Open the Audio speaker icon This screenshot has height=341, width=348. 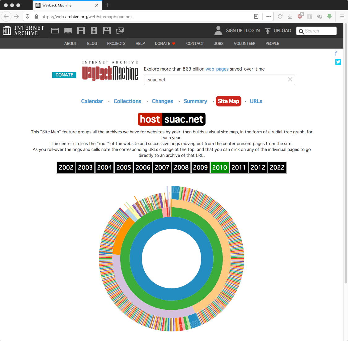pos(94,31)
